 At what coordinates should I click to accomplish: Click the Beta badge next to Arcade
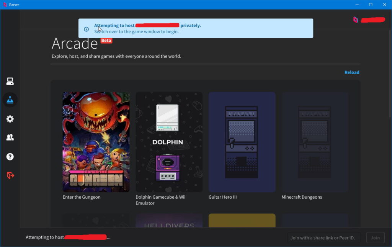click(x=106, y=41)
